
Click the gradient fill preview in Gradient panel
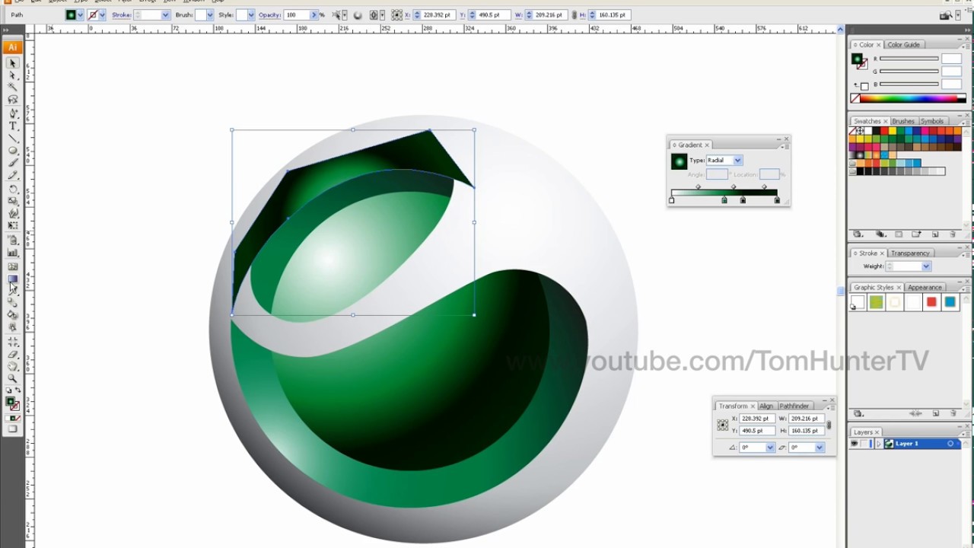(x=679, y=161)
